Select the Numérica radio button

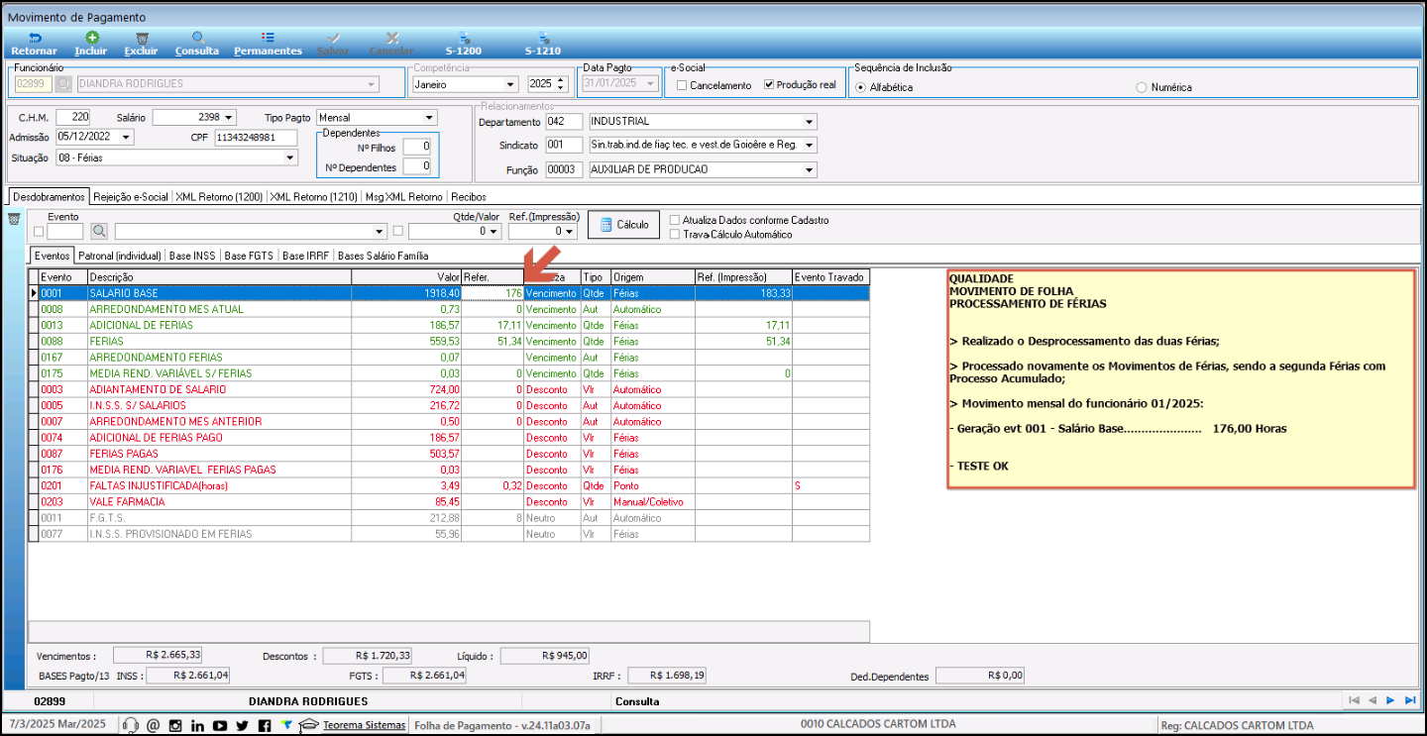(x=1141, y=87)
